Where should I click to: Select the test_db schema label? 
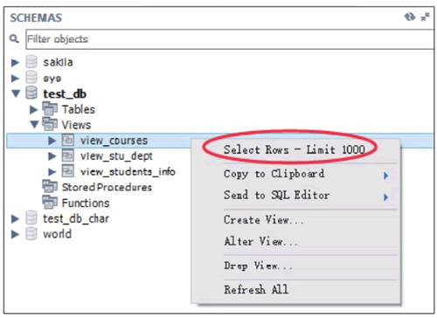pyautogui.click(x=65, y=93)
